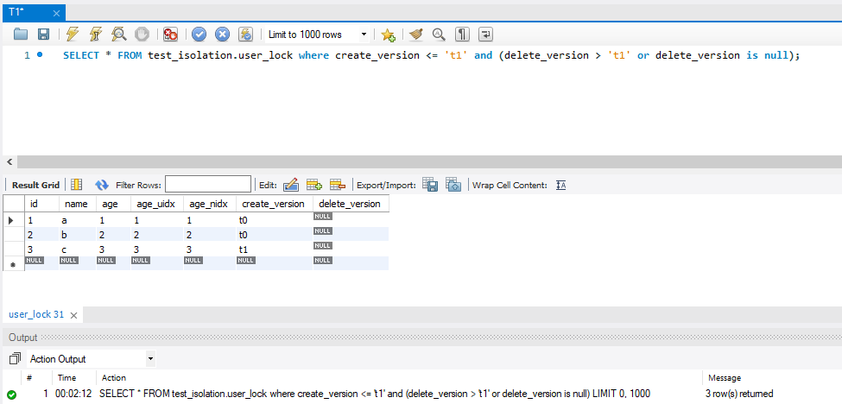842x404 pixels.
Task: Select the output log entry at 00:02:12
Action: pyautogui.click(x=421, y=394)
